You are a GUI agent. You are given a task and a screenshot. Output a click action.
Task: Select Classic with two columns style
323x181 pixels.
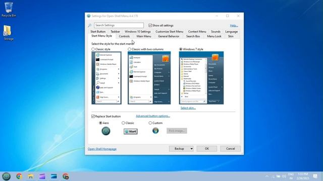coord(129,49)
